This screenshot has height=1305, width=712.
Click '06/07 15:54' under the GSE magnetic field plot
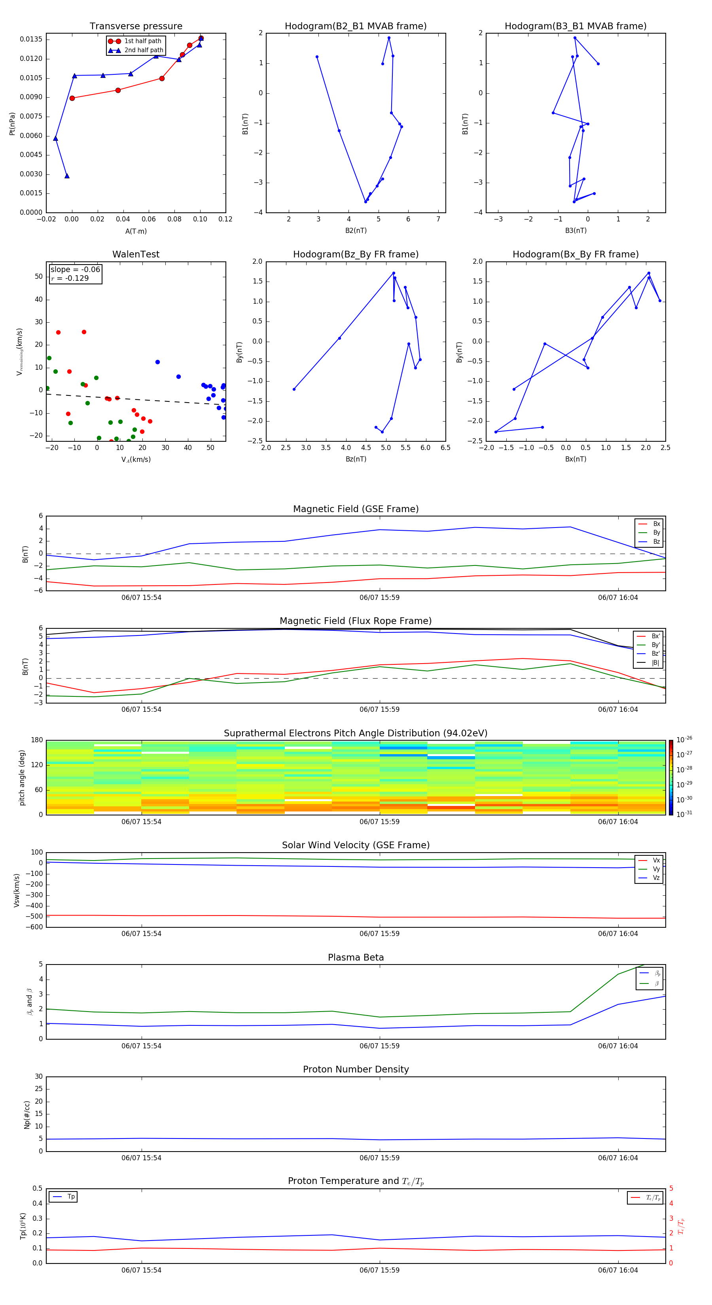pyautogui.click(x=141, y=598)
